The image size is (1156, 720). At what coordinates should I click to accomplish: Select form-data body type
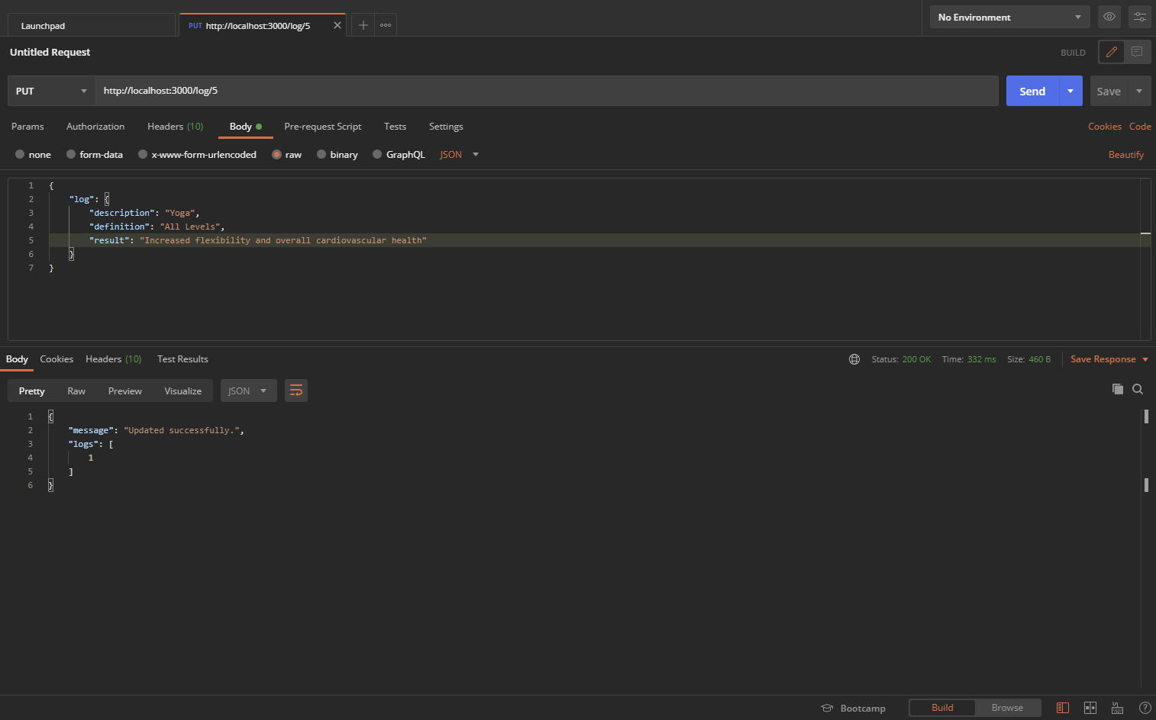(95, 154)
